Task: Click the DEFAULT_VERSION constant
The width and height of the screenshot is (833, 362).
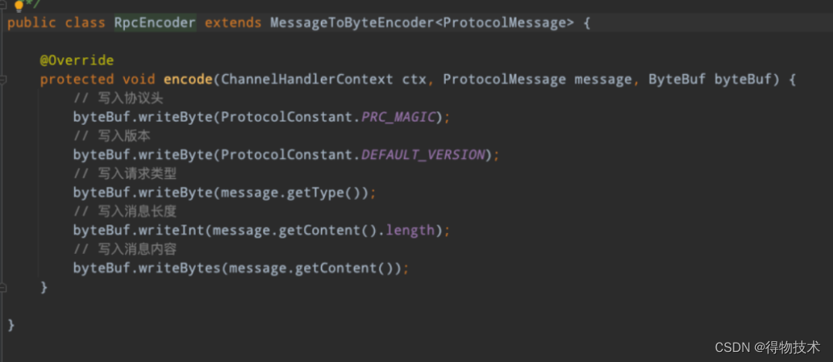Action: pyautogui.click(x=423, y=154)
